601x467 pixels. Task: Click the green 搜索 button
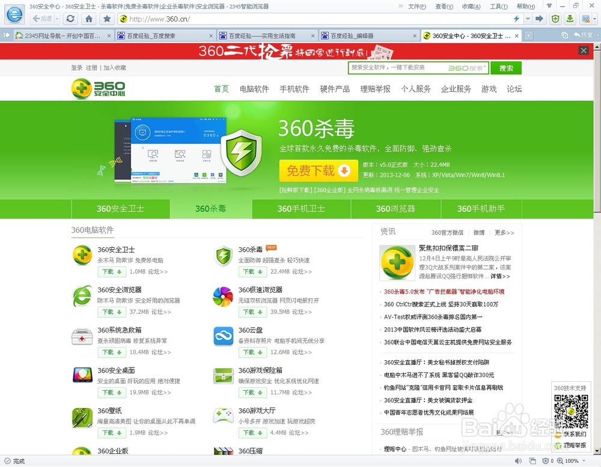pos(506,68)
